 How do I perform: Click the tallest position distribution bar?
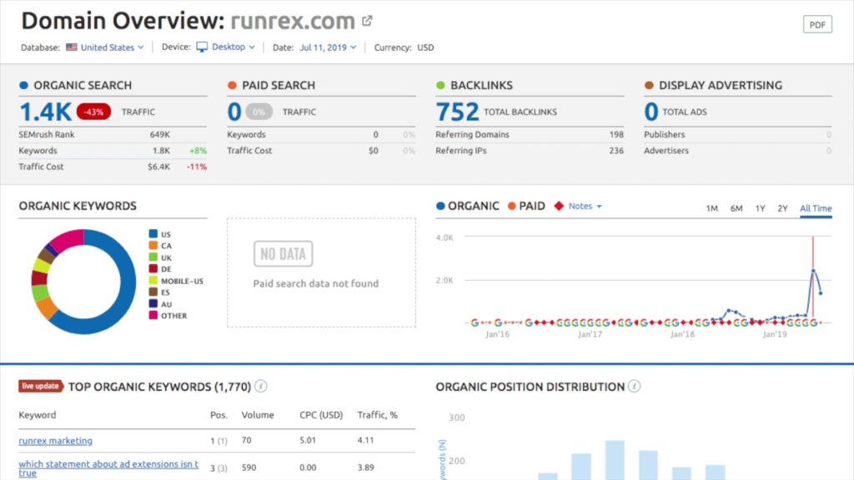pos(615,460)
